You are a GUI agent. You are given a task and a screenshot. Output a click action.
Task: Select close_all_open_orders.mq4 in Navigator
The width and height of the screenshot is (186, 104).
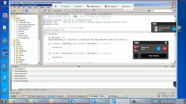(x=26, y=25)
